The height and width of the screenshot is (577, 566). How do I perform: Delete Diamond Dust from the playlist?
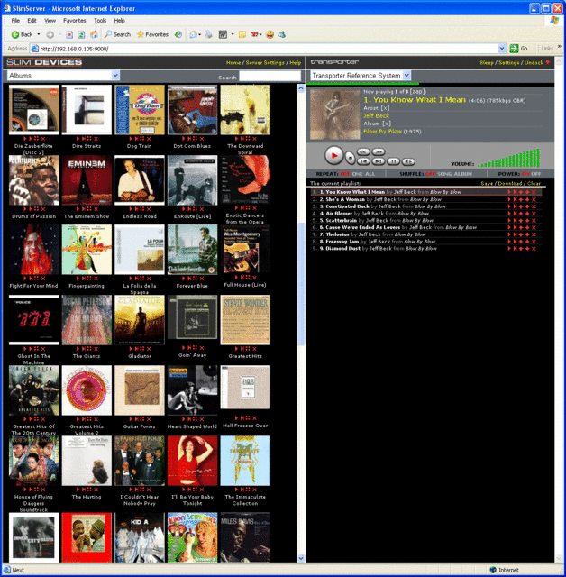coord(534,249)
